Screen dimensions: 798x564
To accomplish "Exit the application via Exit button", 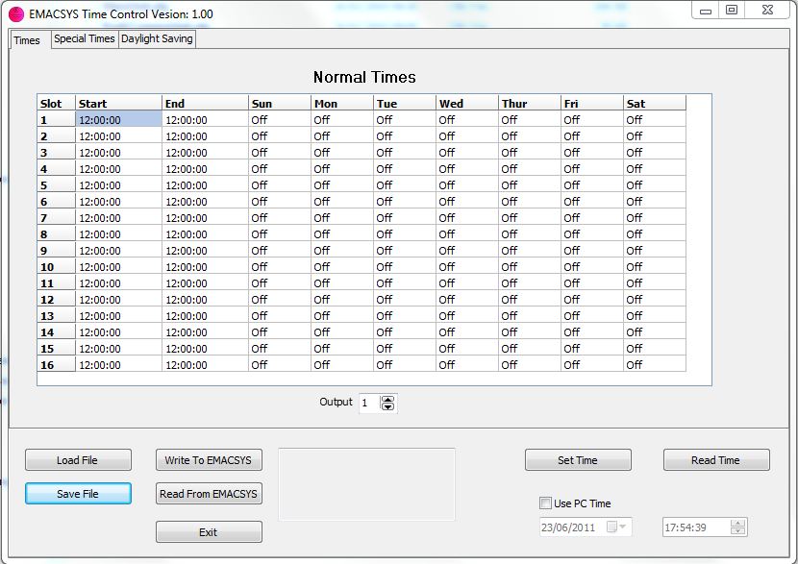I will point(209,531).
